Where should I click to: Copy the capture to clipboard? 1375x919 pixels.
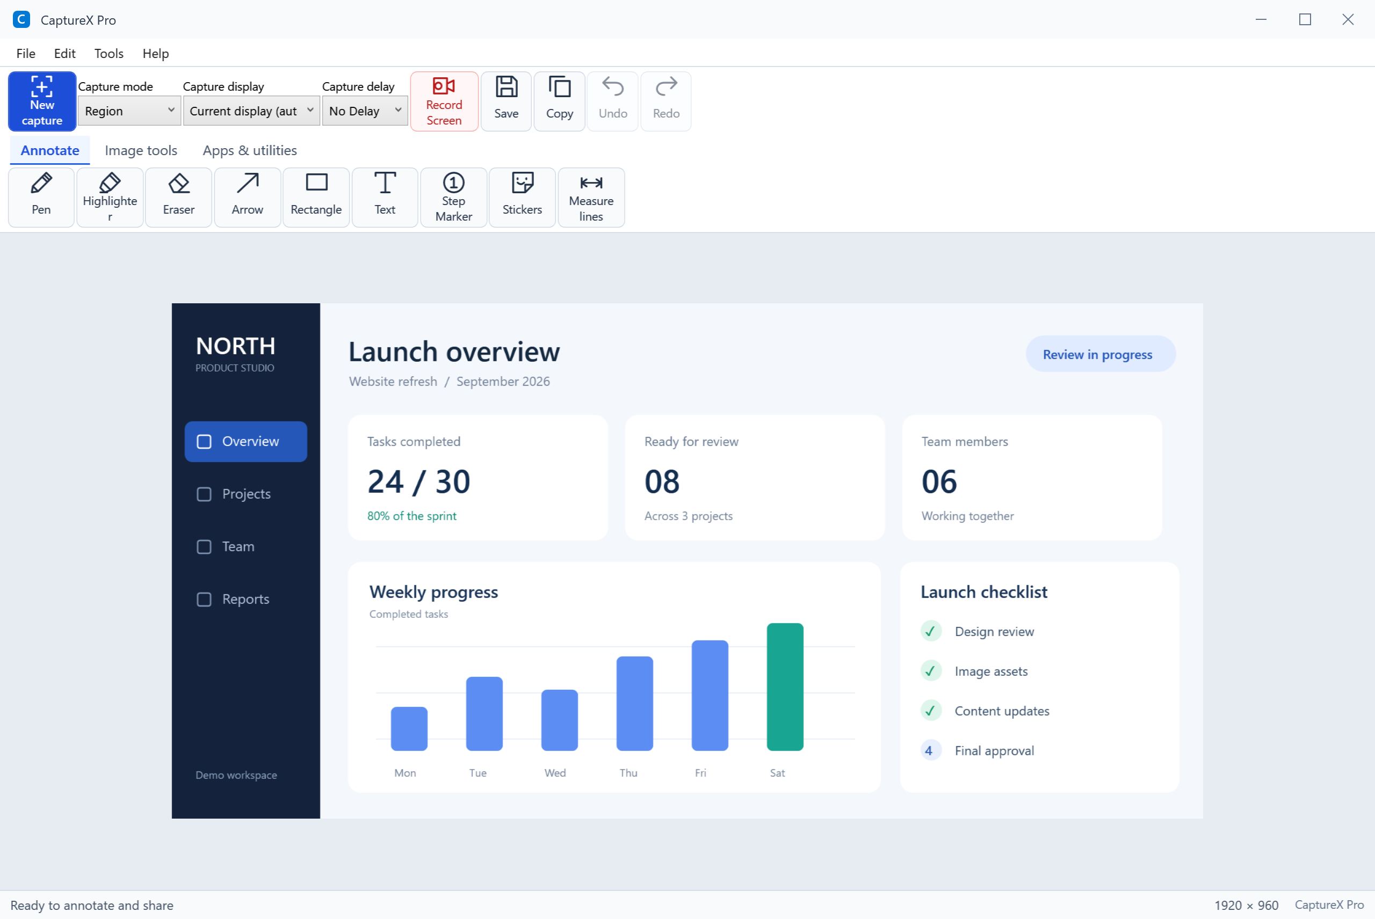pyautogui.click(x=559, y=101)
